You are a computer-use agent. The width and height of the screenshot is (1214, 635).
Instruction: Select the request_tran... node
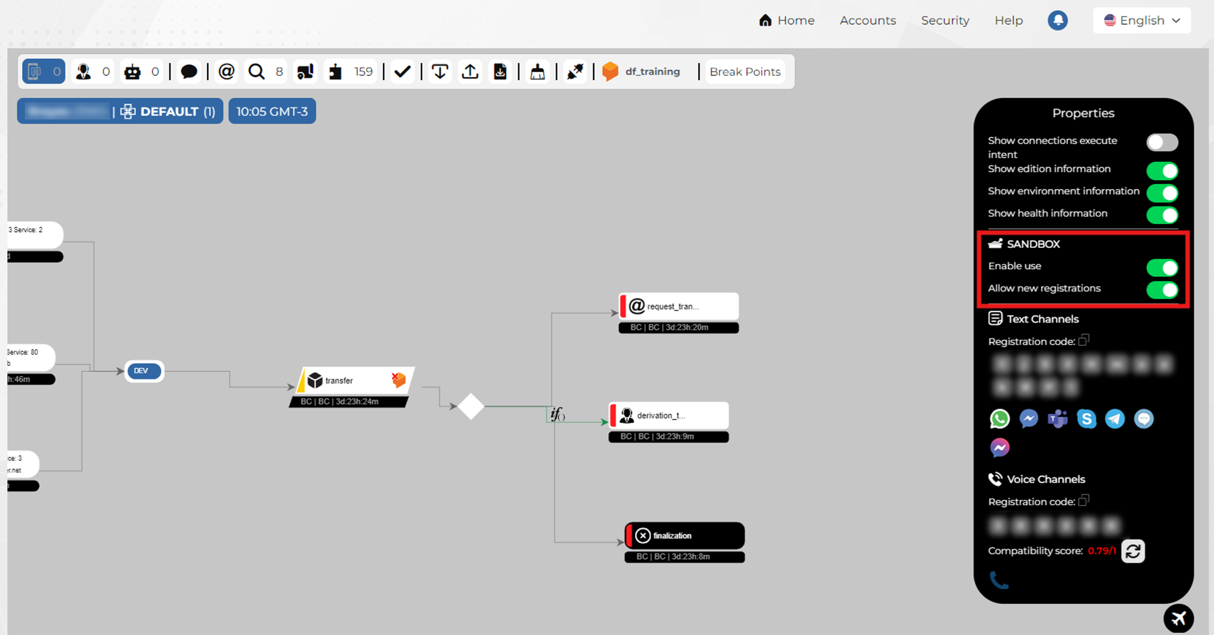point(679,306)
